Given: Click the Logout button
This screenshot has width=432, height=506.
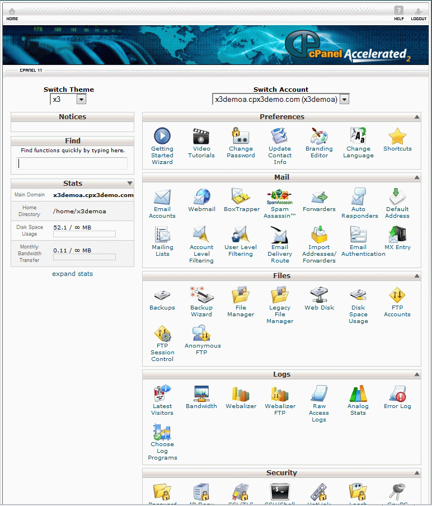Looking at the screenshot, I should (419, 13).
